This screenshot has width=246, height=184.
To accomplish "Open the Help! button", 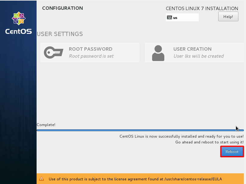I will pos(228,17).
